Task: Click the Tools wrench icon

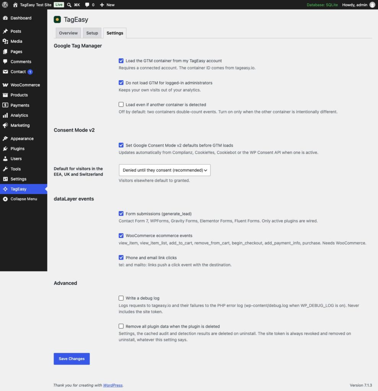Action: pos(5,169)
